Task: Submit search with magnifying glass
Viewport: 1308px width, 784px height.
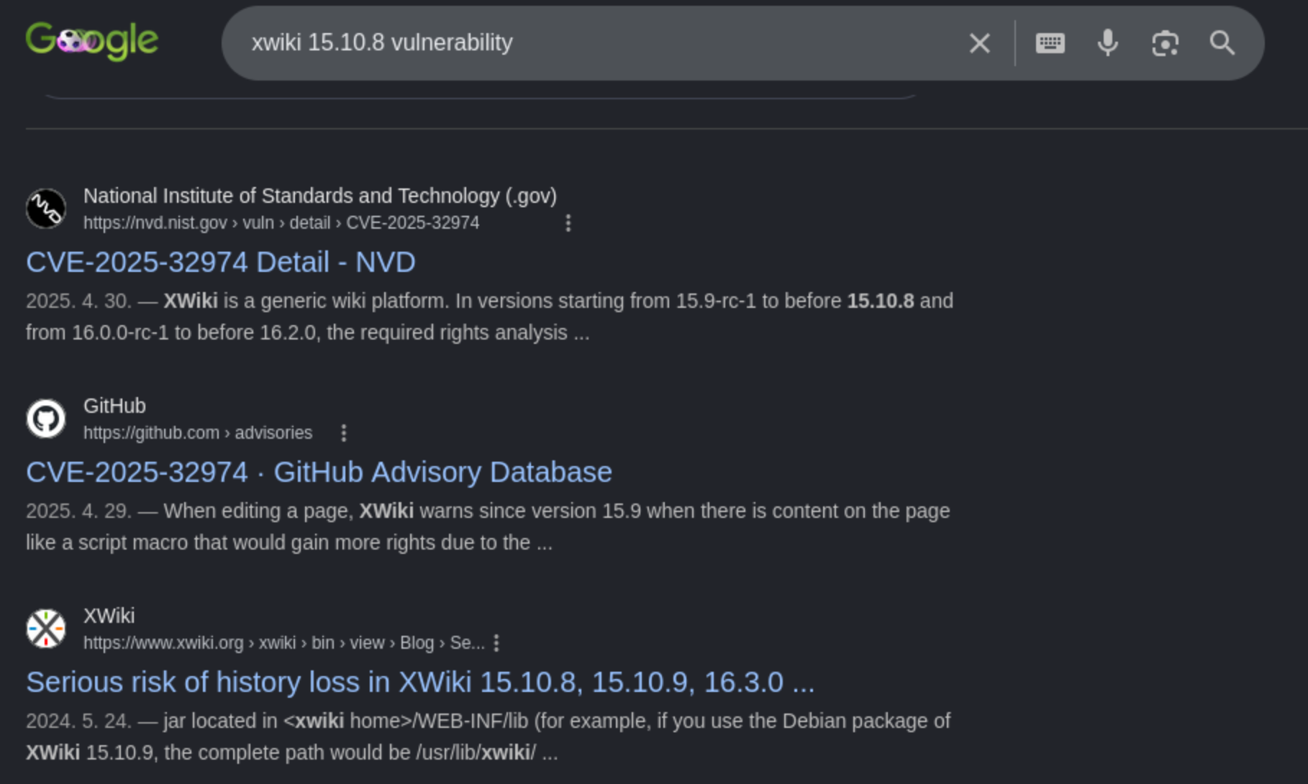Action: [1222, 43]
